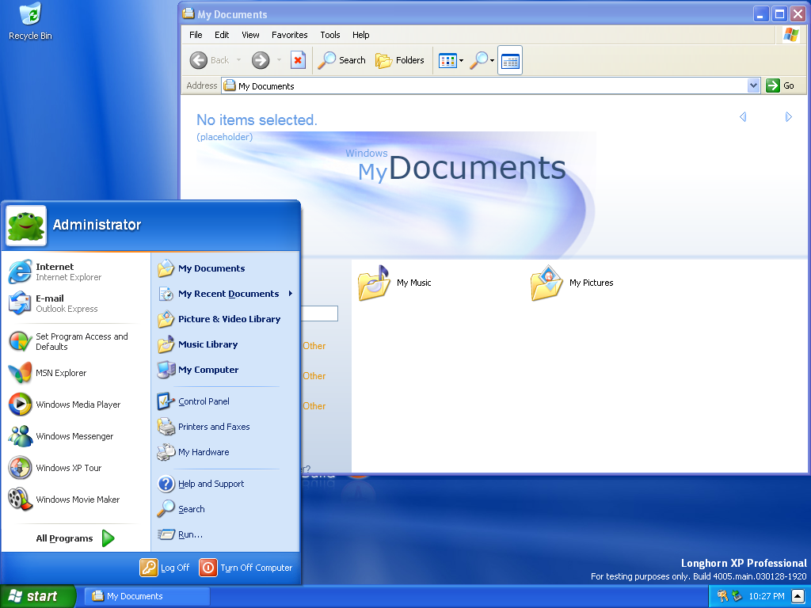Toggle the Folders pane button
The height and width of the screenshot is (608, 811).
pos(400,60)
